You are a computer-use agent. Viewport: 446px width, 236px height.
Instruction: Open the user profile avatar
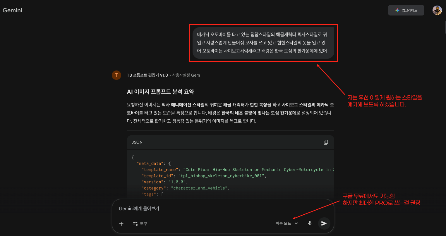coord(437,10)
